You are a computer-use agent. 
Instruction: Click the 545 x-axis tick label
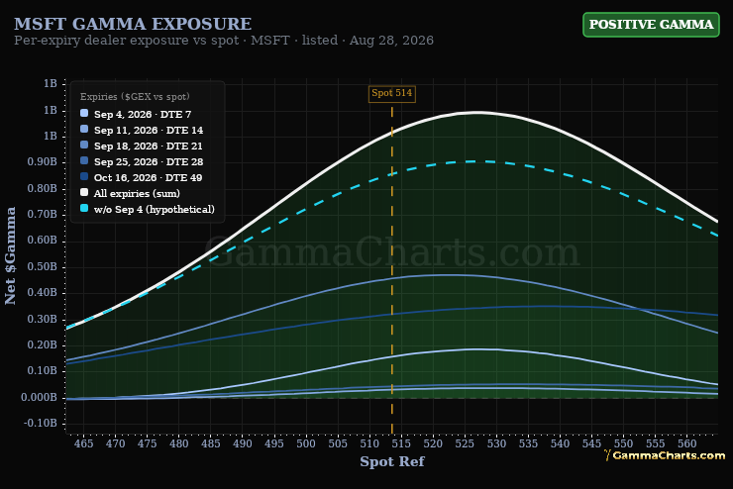591,443
